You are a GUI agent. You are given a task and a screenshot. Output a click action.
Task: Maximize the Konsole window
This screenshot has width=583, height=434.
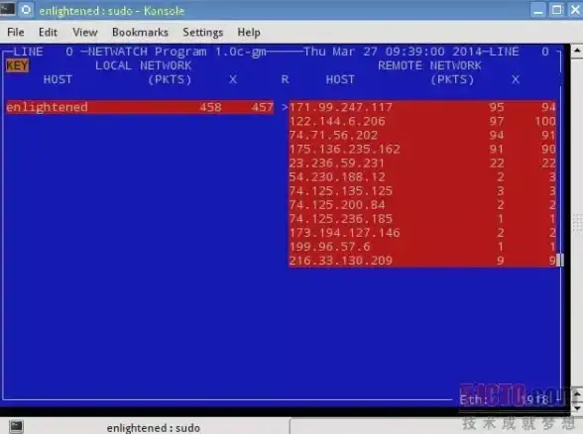click(556, 10)
